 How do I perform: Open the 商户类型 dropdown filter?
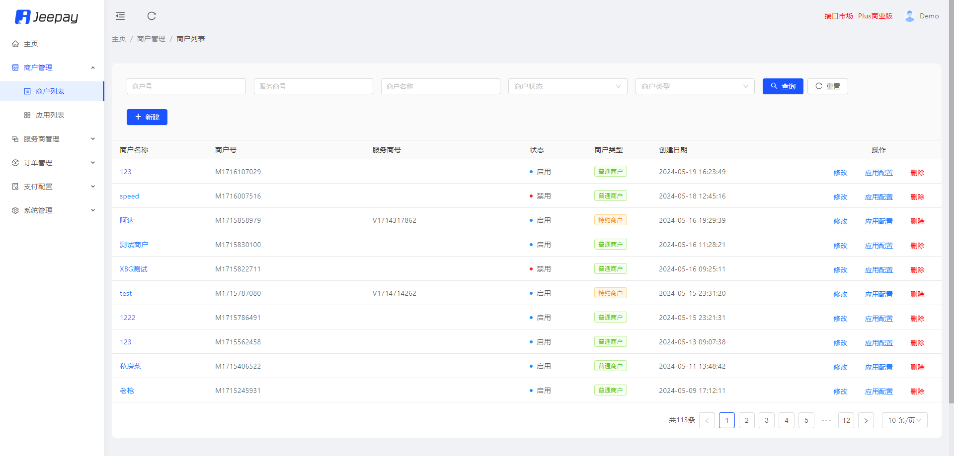tap(695, 86)
